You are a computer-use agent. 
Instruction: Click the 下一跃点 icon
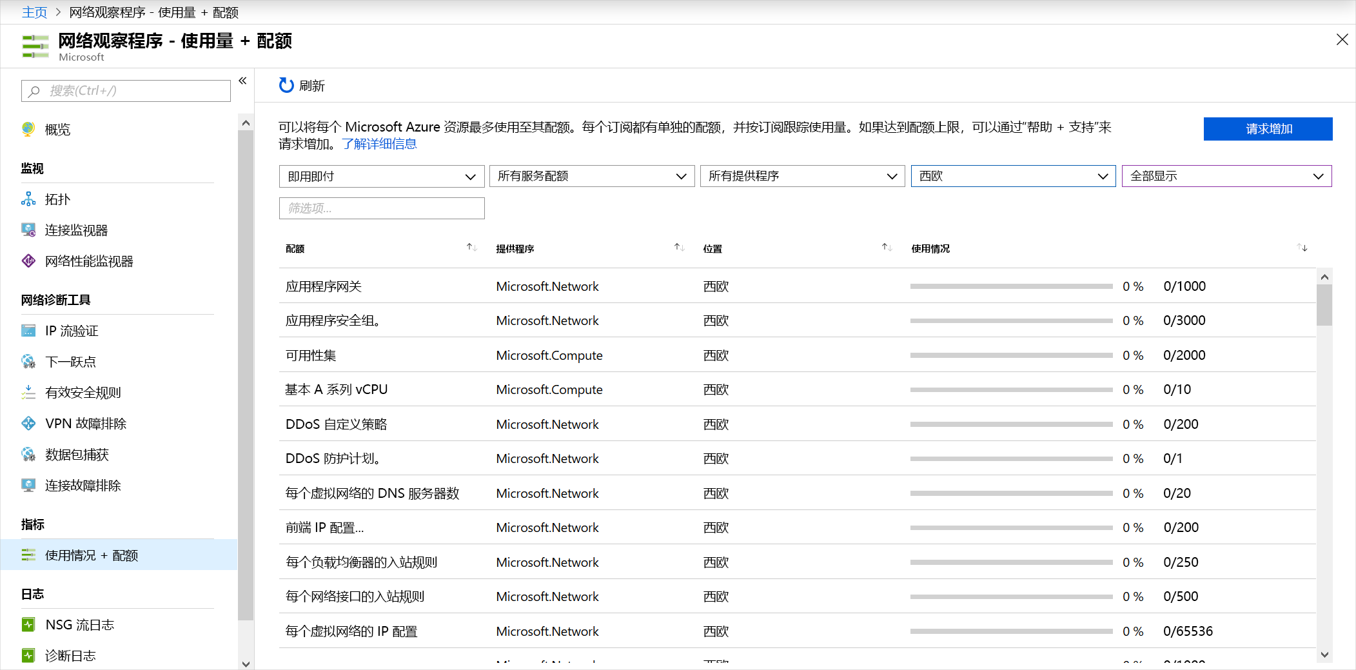28,362
